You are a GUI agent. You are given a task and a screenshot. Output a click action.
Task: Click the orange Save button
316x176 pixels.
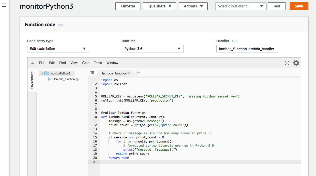pyautogui.click(x=299, y=6)
